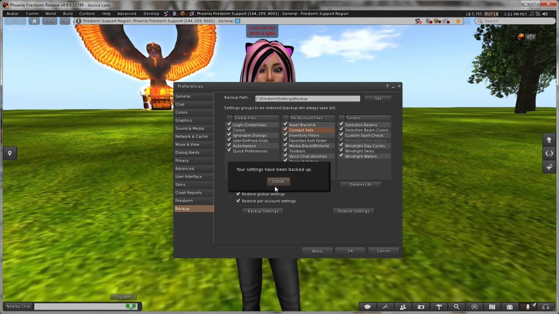This screenshot has height=314, width=559.
Task: Toggle the Global Files header checkbox
Action: (x=230, y=118)
